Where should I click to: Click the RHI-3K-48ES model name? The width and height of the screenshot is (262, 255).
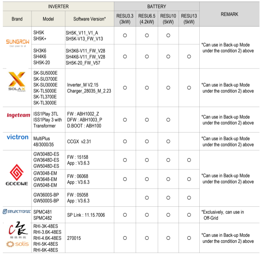[x=46, y=226]
